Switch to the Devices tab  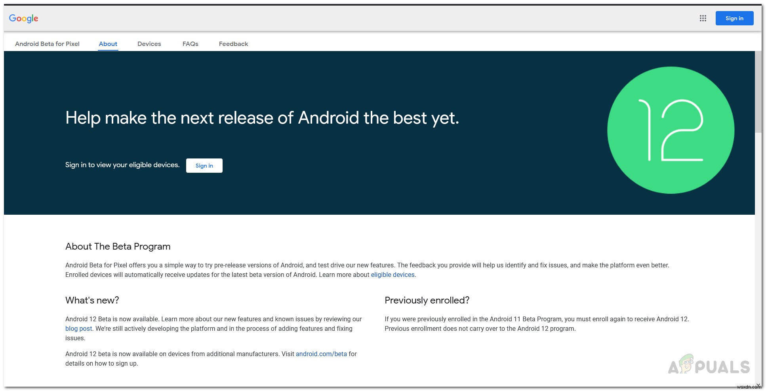pyautogui.click(x=149, y=44)
